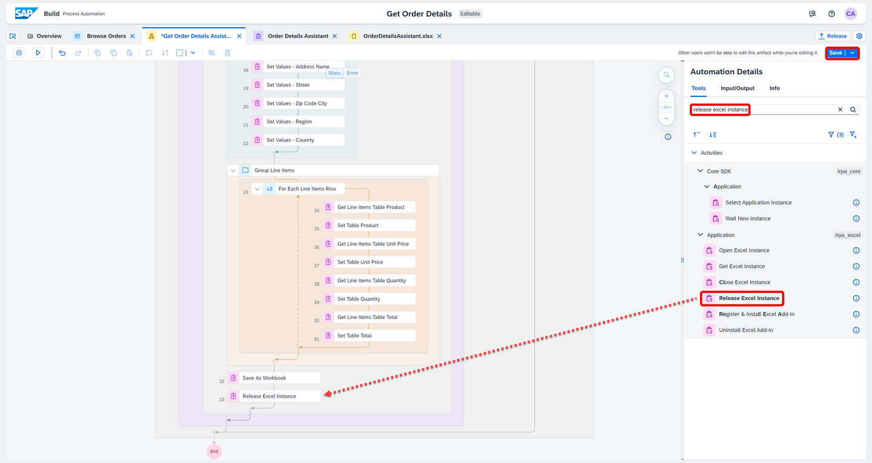This screenshot has width=872, height=463.
Task: Open dropdown arrow beside selection tool
Action: (x=193, y=53)
